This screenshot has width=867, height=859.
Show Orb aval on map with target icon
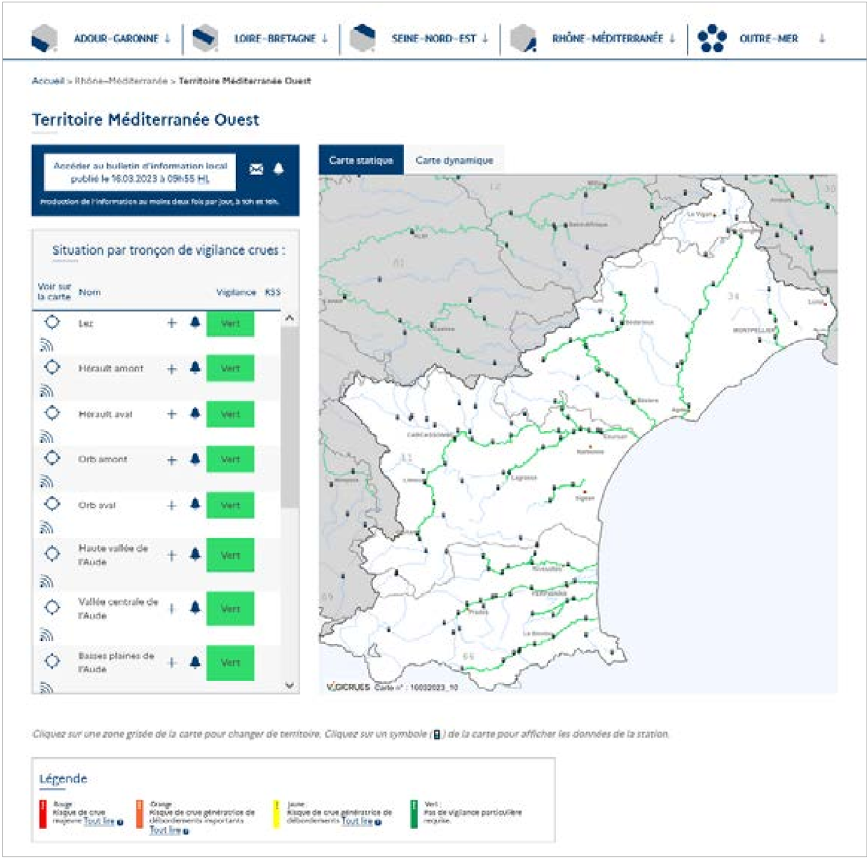click(52, 505)
